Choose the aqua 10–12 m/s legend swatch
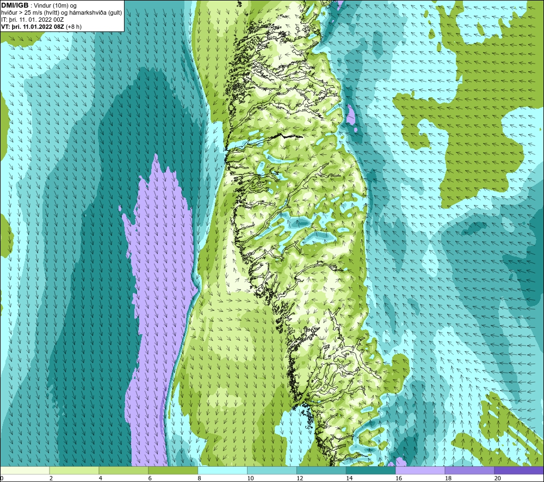544x482 pixels. click(271, 470)
